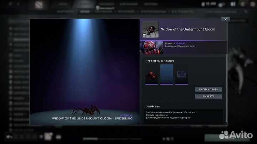Click the preview caption 'WIDOW OF THE UNDERMOUNT GLOOM - SPIDERLING'
This screenshot has height=144, width=257.
point(92,118)
